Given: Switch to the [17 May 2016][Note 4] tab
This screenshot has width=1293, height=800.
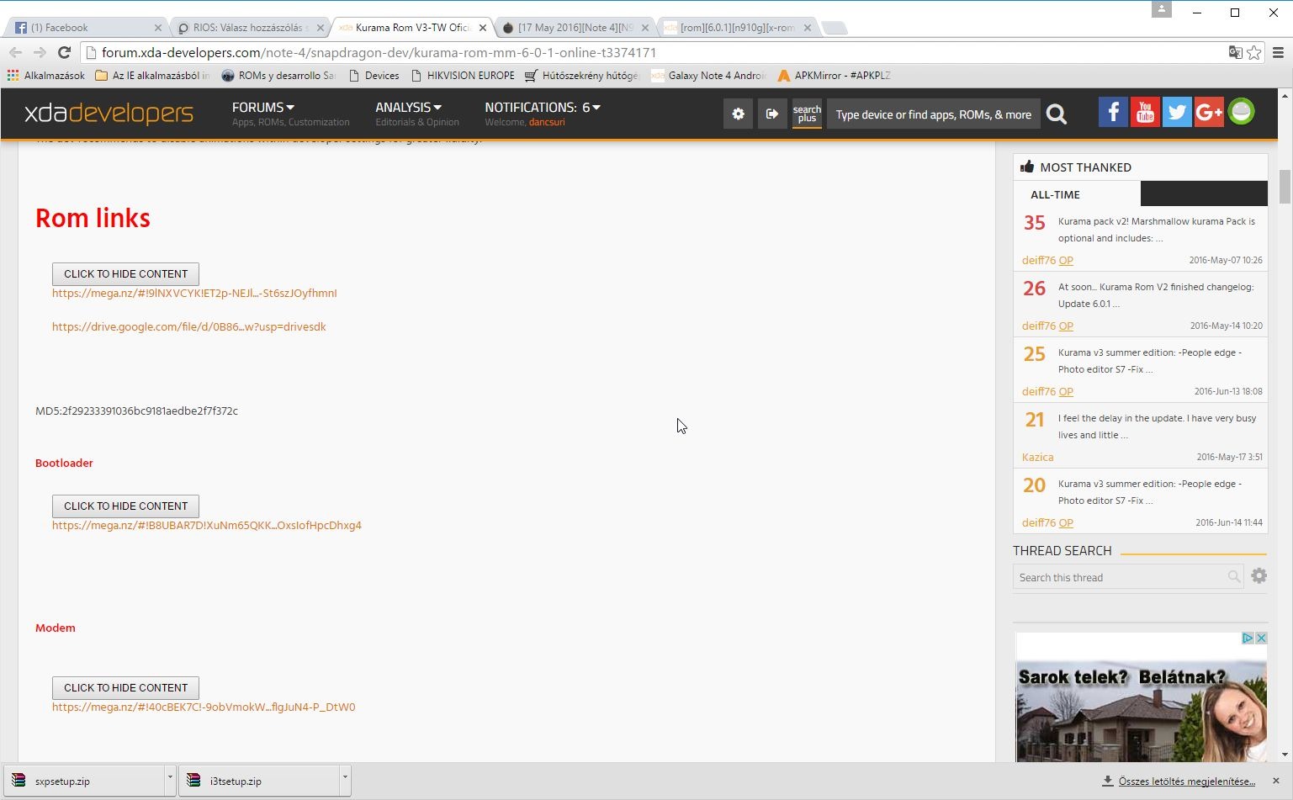Looking at the screenshot, I should pos(575,28).
